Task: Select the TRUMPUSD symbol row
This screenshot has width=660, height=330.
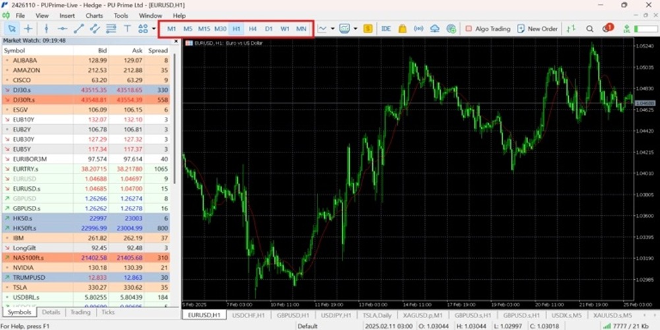Action: coord(86,278)
